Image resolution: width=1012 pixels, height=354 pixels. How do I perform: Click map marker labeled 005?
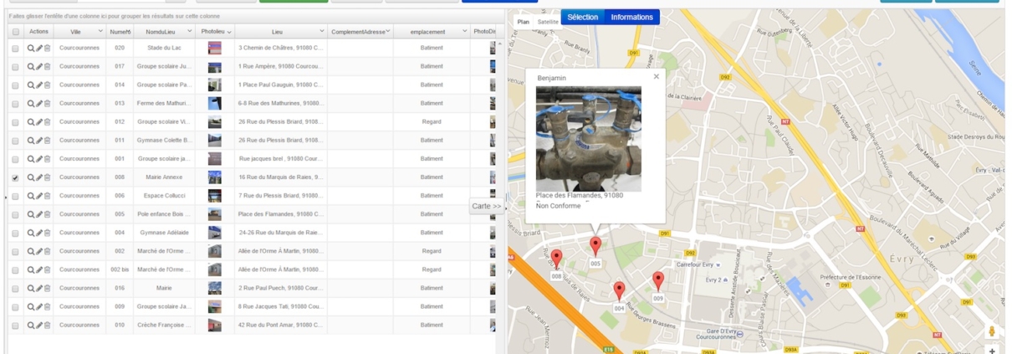pyautogui.click(x=595, y=246)
